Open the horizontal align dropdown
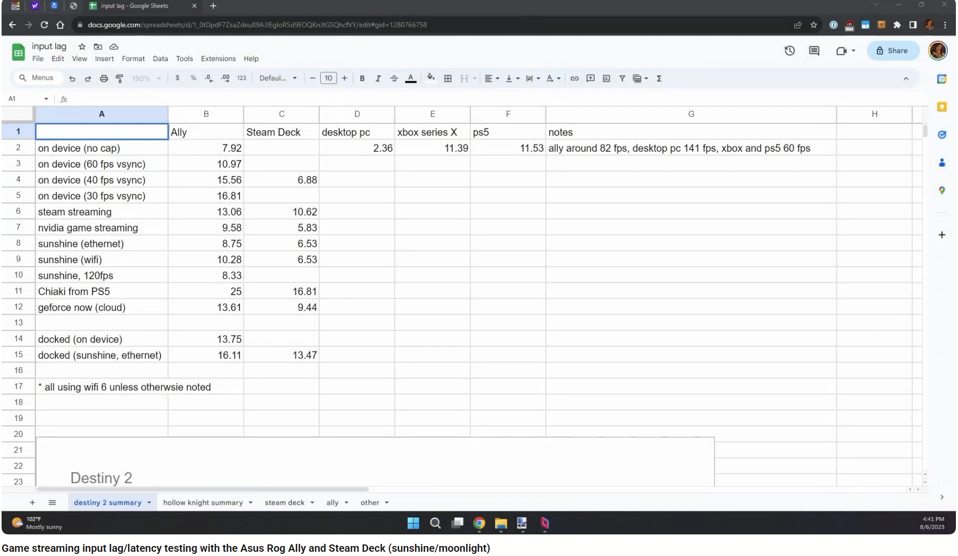This screenshot has height=556, width=958. click(x=492, y=79)
